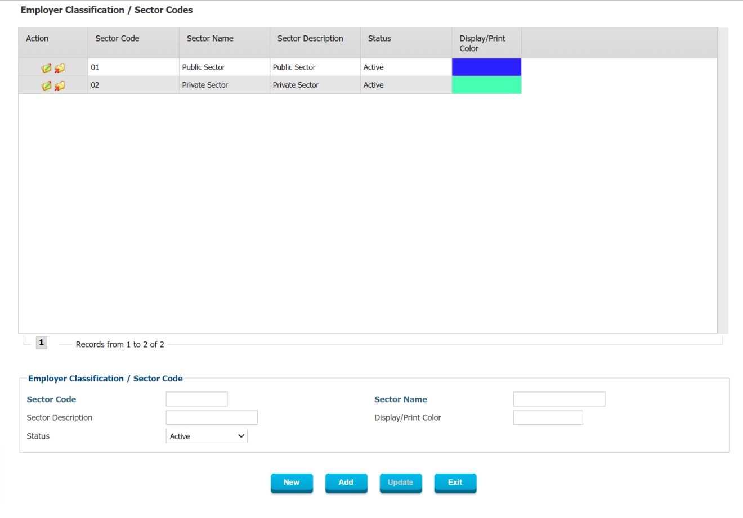743x518 pixels.
Task: Click the Public Sector description cell
Action: 315,67
